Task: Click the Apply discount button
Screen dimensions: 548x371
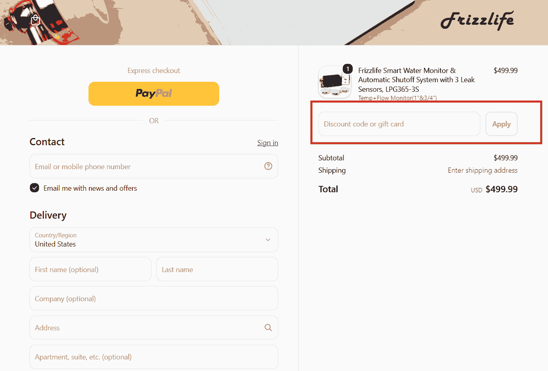Action: (x=501, y=124)
